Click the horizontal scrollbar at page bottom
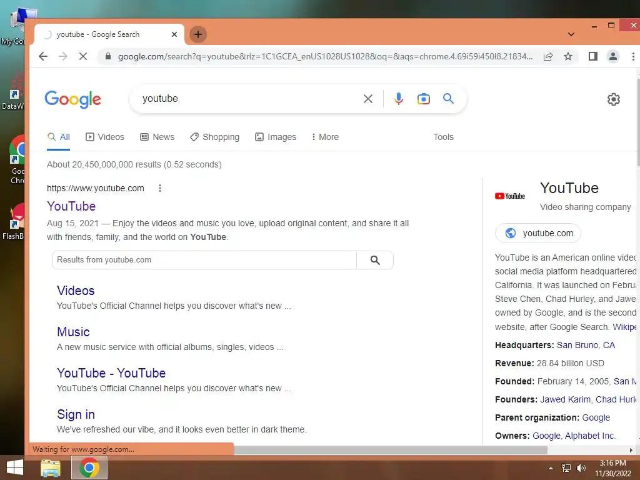 (390, 450)
